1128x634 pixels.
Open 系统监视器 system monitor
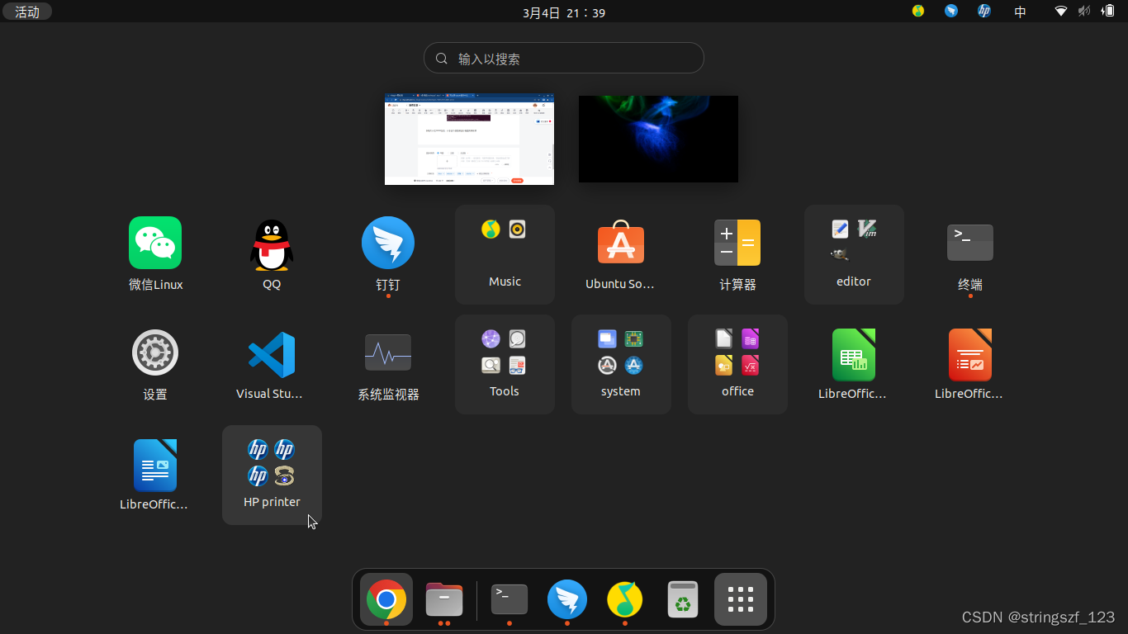click(x=388, y=353)
